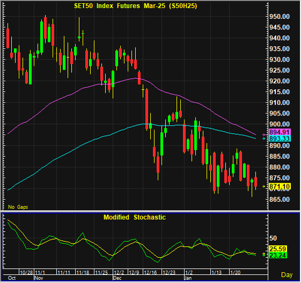Click the Modified Stochastic panel title
301x283 pixels.
[x=135, y=217]
